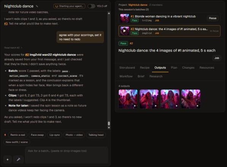The image size is (227, 167).
Task: Select batch #1 Blonde woman dancing row
Action: [x=169, y=18]
